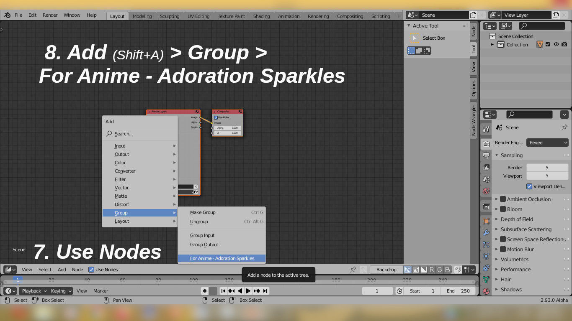Open the World properties tab icon
Image resolution: width=572 pixels, height=321 pixels.
pos(486,191)
